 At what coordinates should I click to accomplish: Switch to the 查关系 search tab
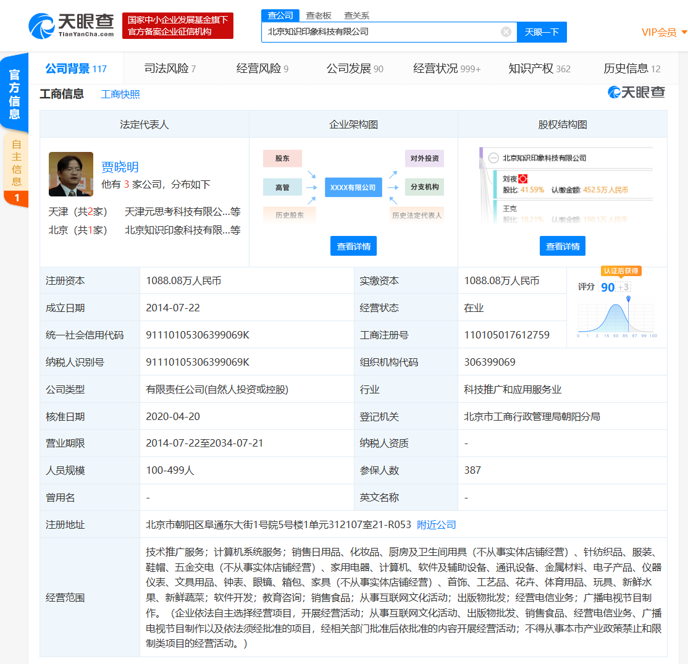coord(356,16)
